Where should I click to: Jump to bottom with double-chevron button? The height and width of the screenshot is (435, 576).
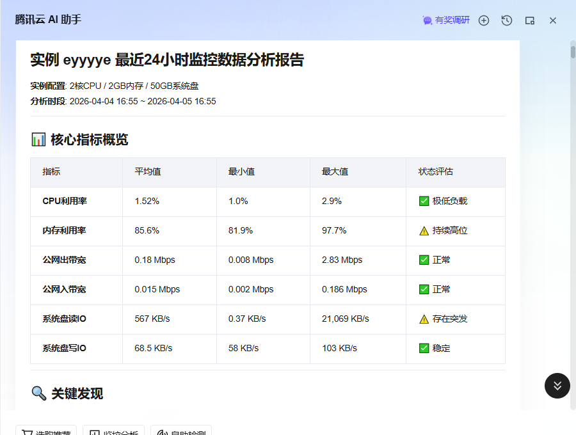557,386
